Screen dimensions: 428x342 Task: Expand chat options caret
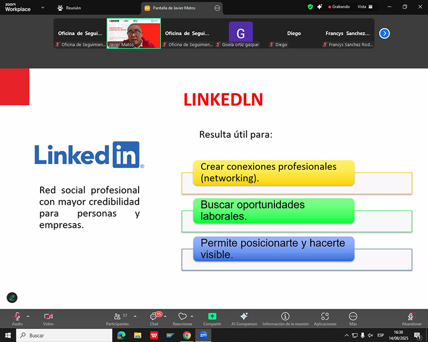point(165,316)
